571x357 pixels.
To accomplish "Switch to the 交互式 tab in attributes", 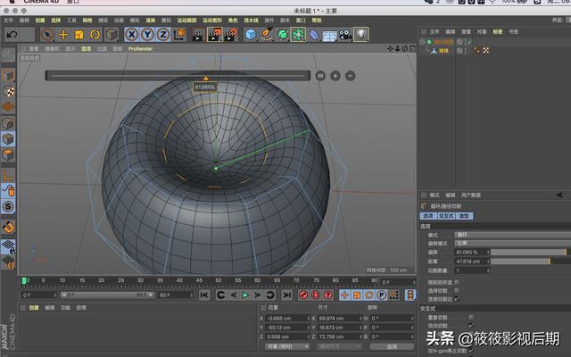I will (x=446, y=215).
